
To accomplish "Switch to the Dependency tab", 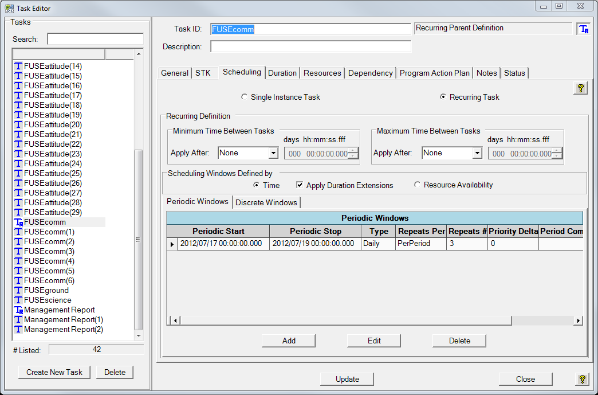I will (x=371, y=73).
